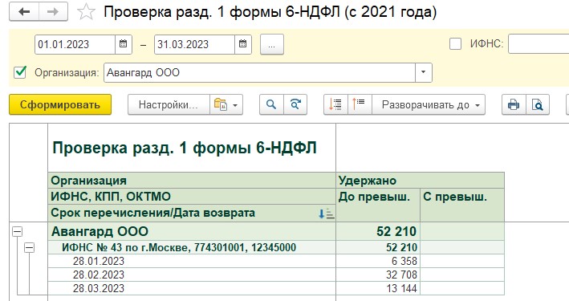Click the ИФНС, КПП, ОКТМО header cell
Image resolution: width=569 pixels, height=301 pixels.
point(192,197)
